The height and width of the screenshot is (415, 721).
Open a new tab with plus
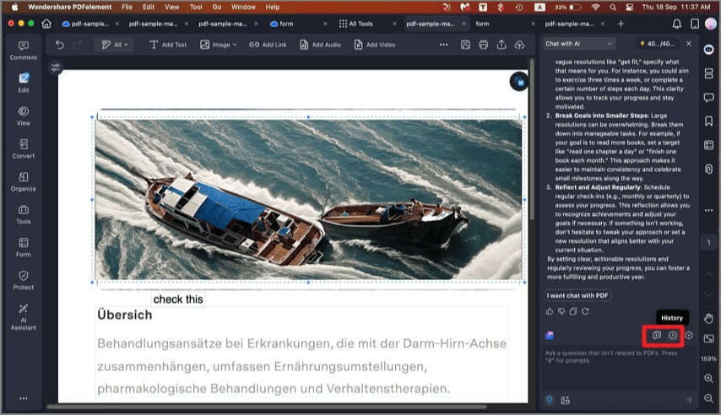click(621, 24)
